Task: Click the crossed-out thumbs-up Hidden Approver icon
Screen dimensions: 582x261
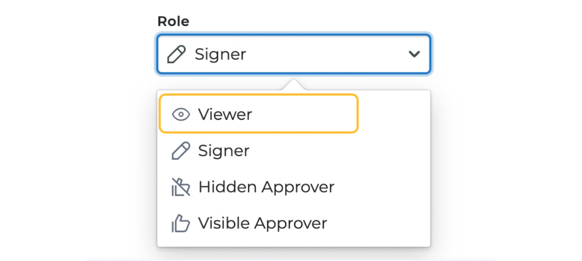Action: (x=181, y=187)
